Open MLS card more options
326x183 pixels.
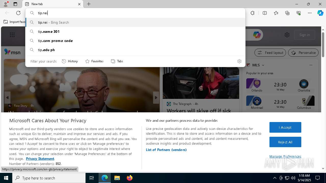(x=311, y=65)
